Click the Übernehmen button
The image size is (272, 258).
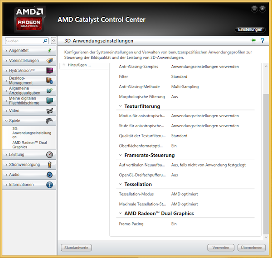(x=252, y=248)
